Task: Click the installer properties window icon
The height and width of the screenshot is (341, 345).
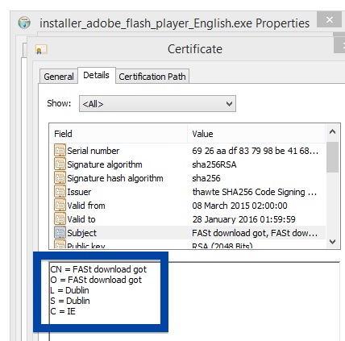Action: point(24,23)
